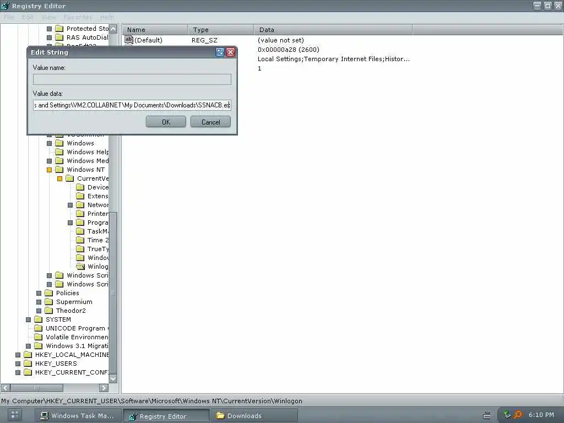Sort values by the Name column header
Image resolution: width=564 pixels, height=423 pixels.
pos(155,30)
